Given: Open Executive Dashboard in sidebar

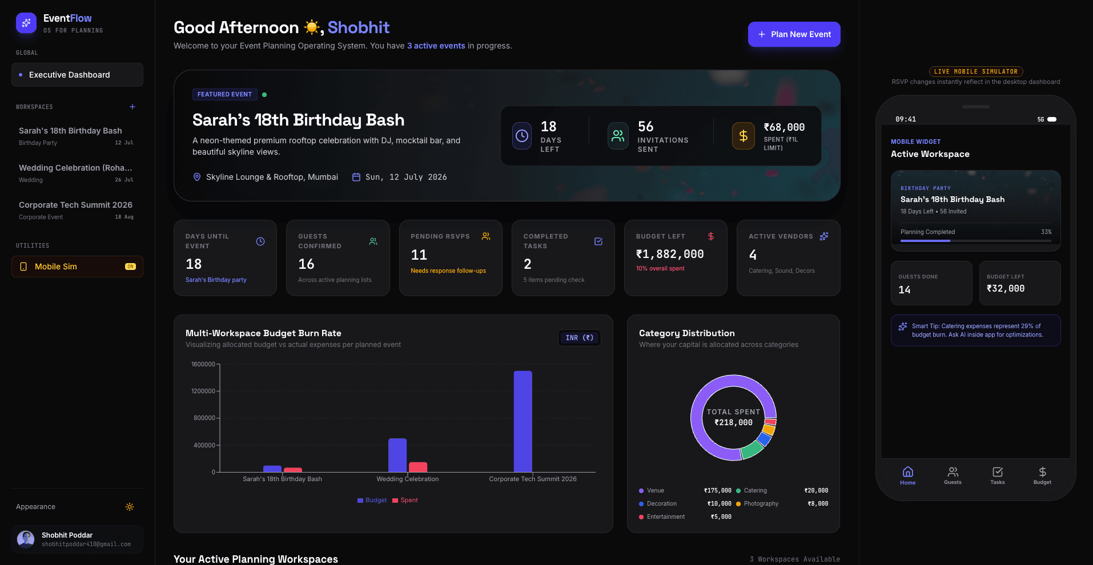Looking at the screenshot, I should tap(77, 75).
